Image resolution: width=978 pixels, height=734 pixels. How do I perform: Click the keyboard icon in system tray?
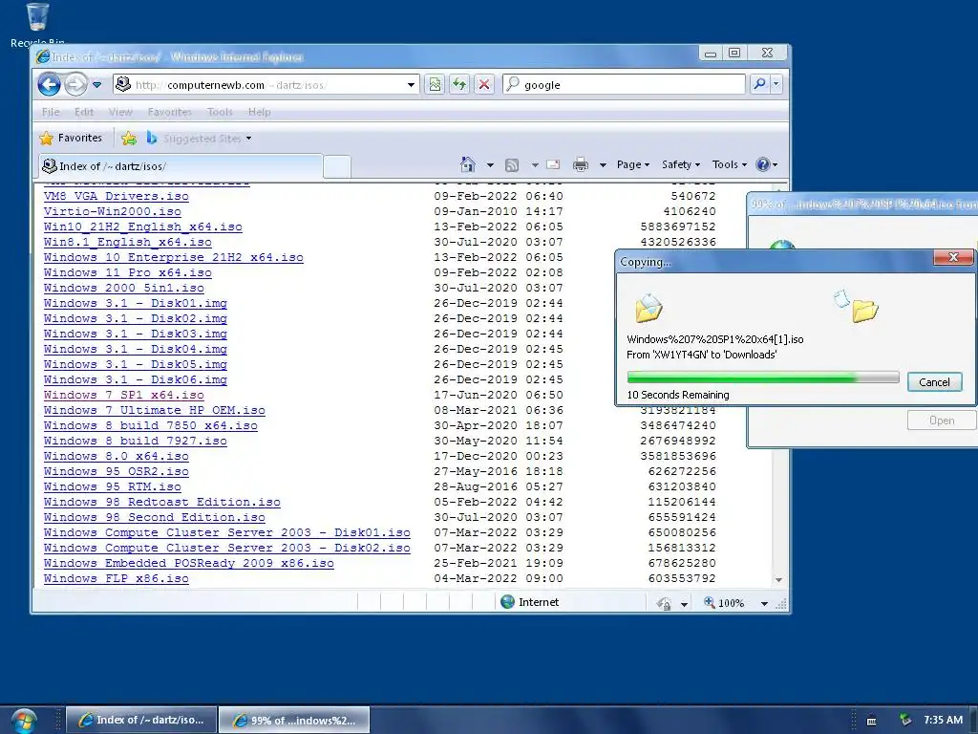[871, 721]
